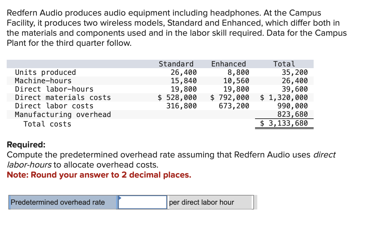
Task: Click Standard direct materials cost $528,000
Action: [177, 97]
